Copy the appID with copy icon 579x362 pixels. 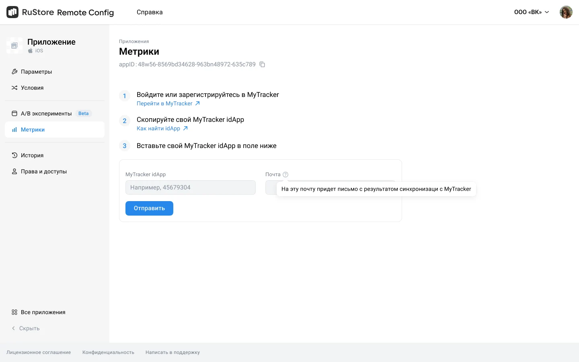[x=262, y=64]
